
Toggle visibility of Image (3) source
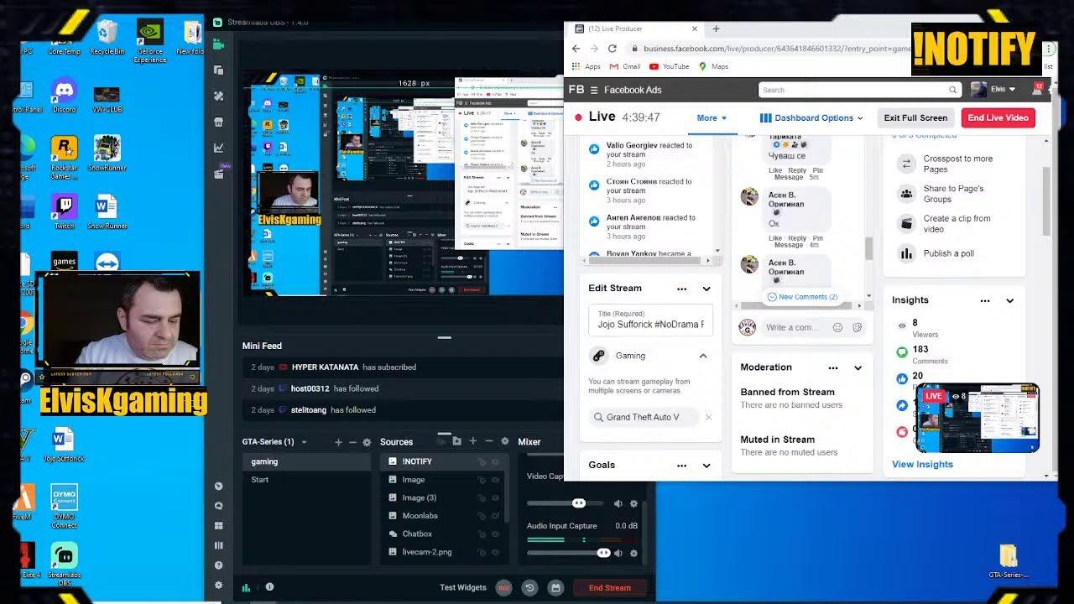(495, 497)
